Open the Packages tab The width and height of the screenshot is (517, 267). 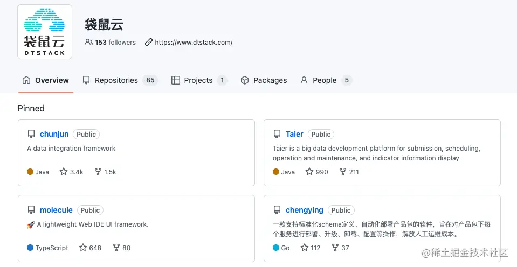pyautogui.click(x=264, y=80)
